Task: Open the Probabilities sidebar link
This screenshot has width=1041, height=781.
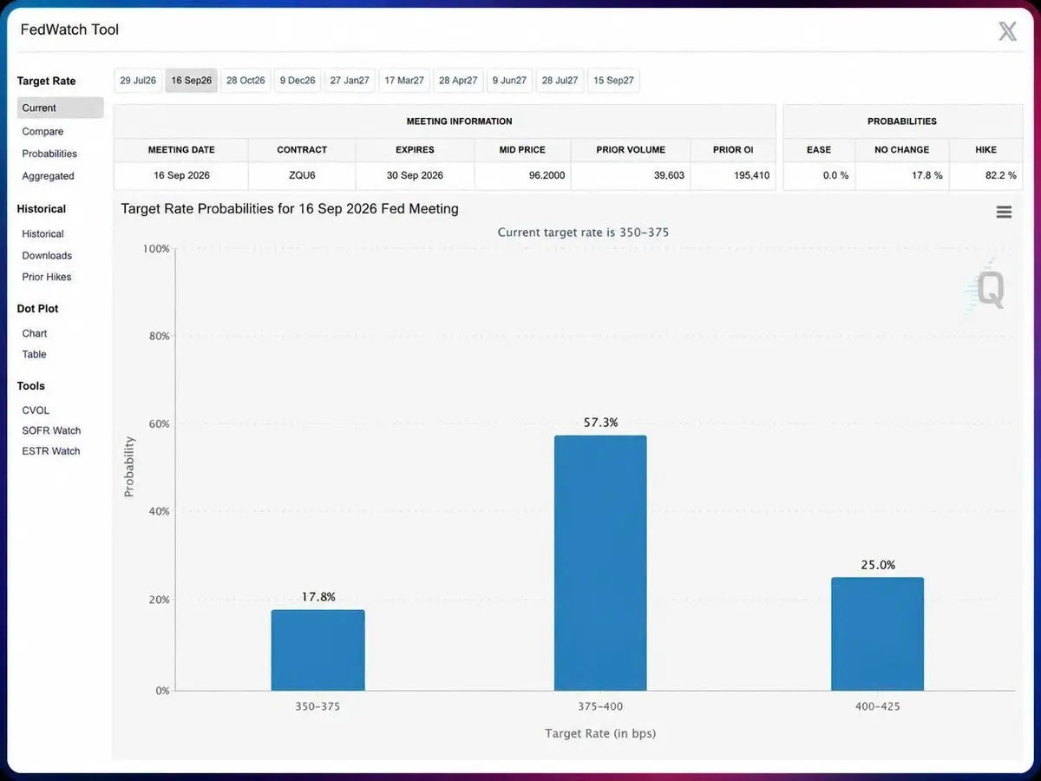Action: coord(49,154)
